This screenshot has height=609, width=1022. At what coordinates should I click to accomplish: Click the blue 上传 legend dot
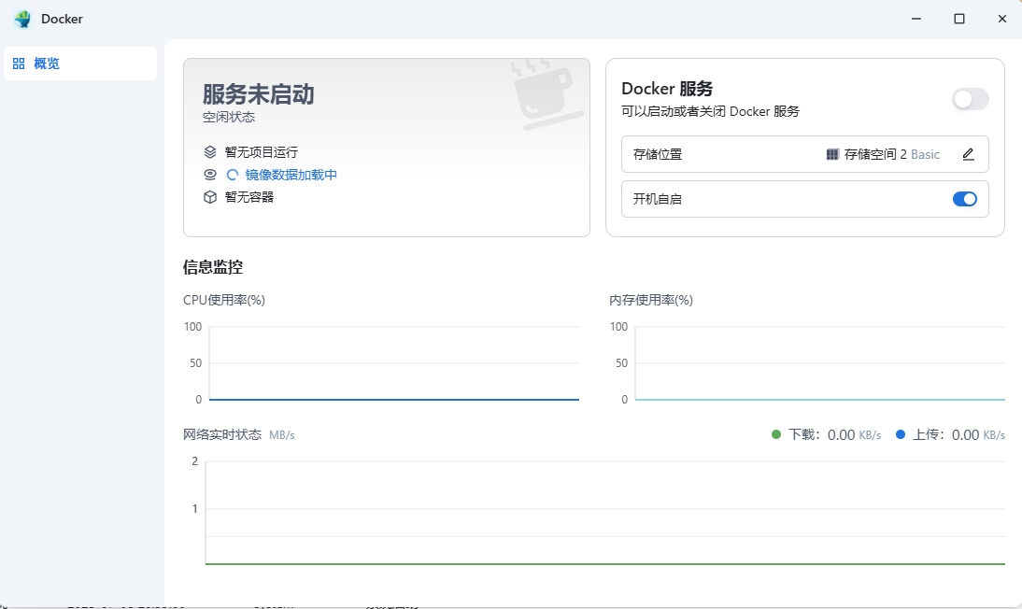coord(901,434)
